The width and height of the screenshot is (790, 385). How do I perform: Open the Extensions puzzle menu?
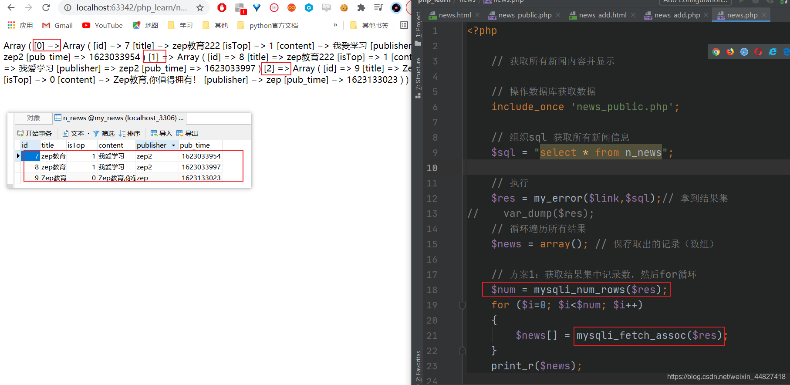361,7
